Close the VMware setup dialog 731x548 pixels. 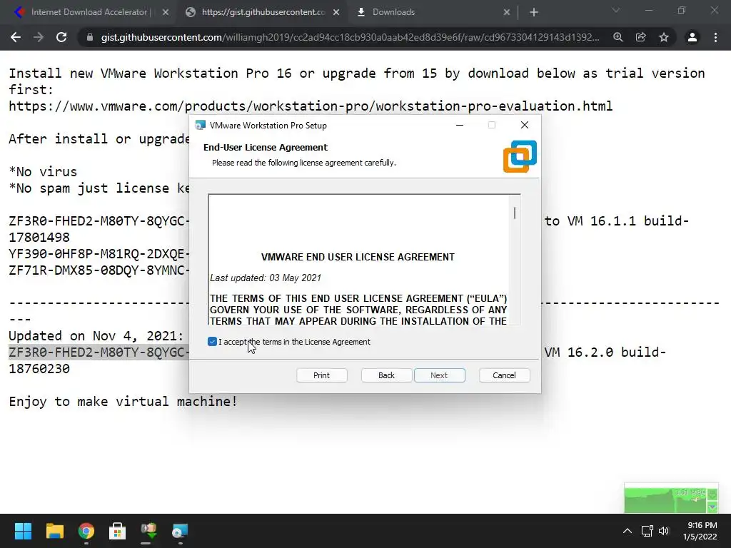point(525,125)
